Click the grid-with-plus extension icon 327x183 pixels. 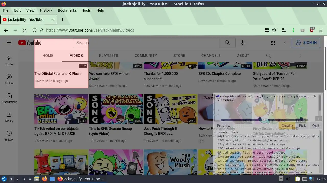(284, 30)
